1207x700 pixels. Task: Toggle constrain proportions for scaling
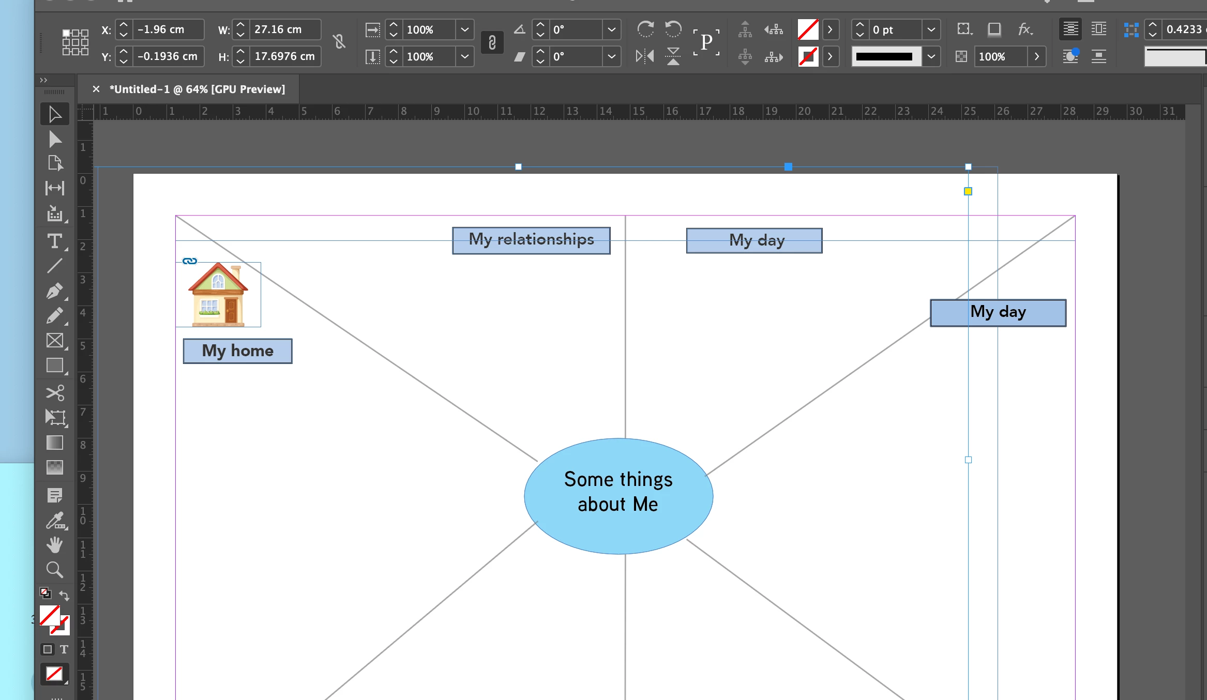(x=492, y=42)
